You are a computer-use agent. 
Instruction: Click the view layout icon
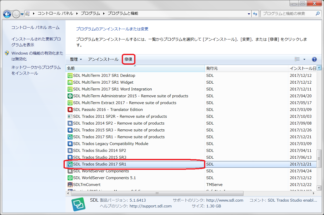(297, 59)
